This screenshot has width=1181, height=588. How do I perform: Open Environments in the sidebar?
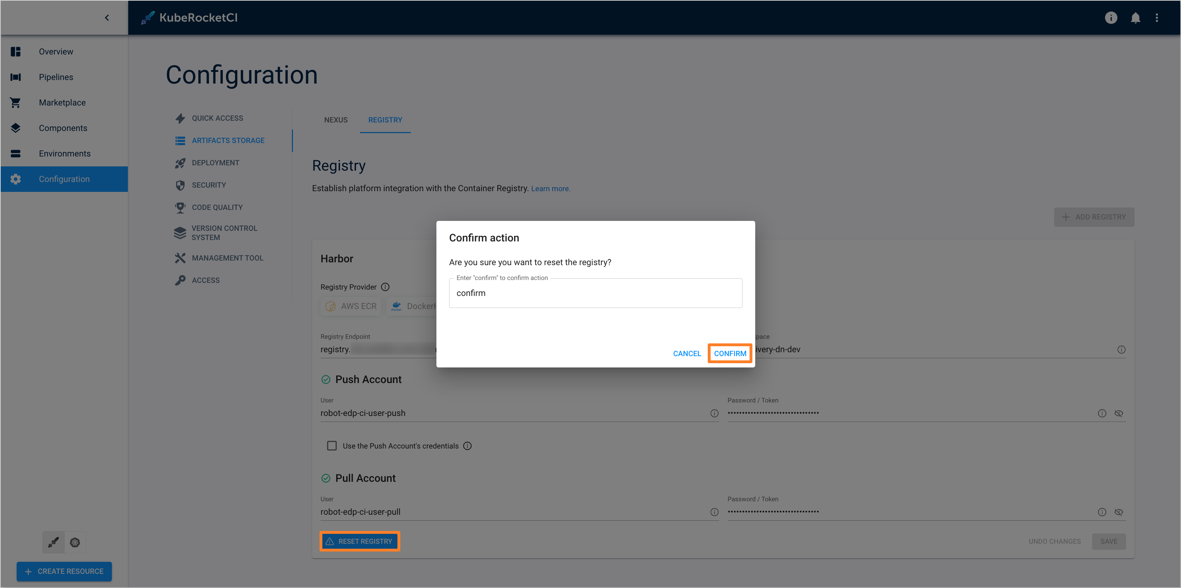[x=64, y=154]
